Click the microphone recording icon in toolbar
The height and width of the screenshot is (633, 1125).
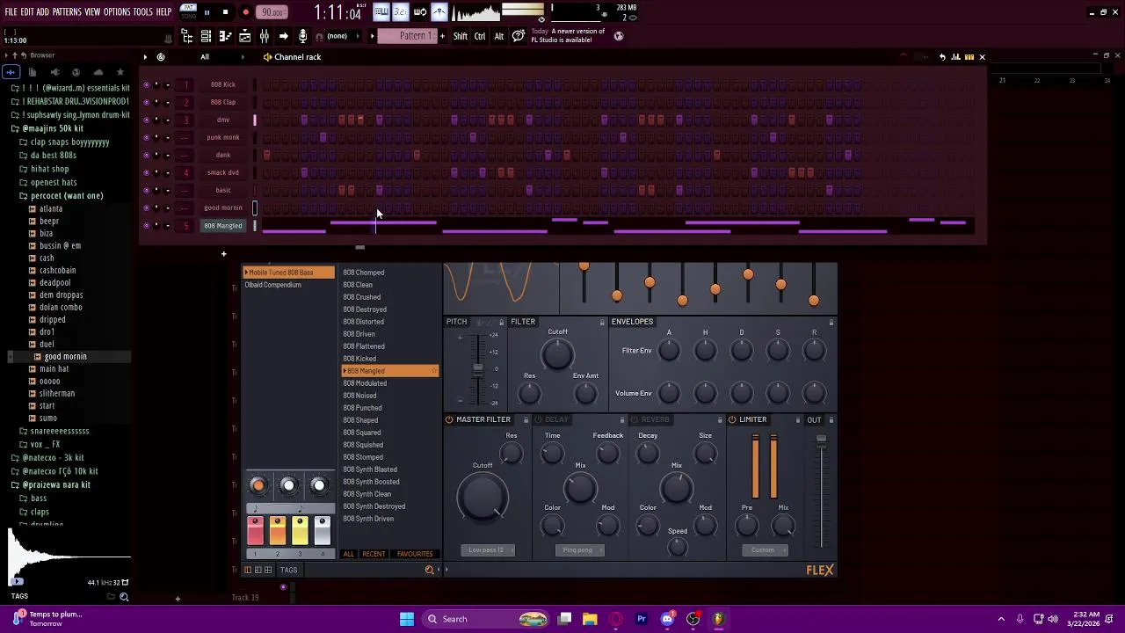click(x=302, y=36)
